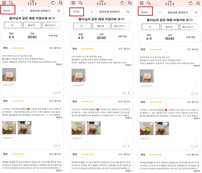Image resolution: width=202 pixels, height=173 pixels.
Task: Expand chevron next to rmswn0*** on 추천순 screen
Action: click(128, 85)
